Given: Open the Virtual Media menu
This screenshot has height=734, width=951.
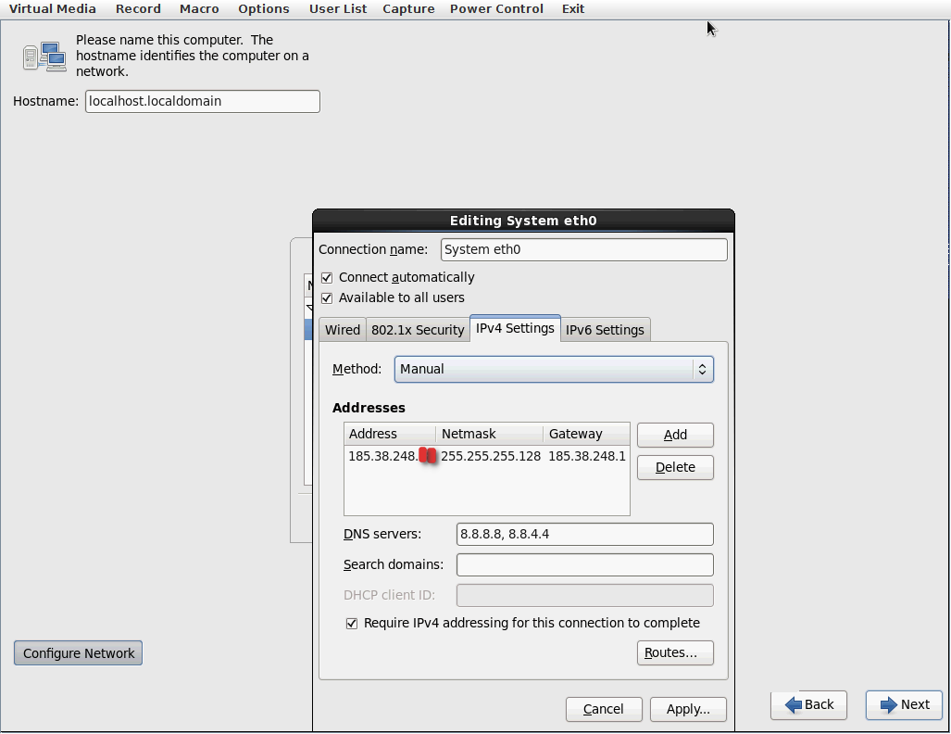Looking at the screenshot, I should [51, 8].
